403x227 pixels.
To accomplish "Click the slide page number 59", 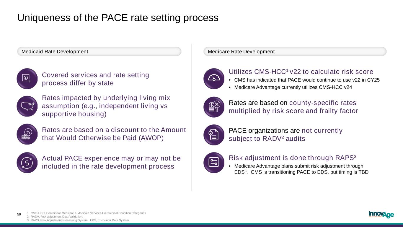I will pos(19,214).
